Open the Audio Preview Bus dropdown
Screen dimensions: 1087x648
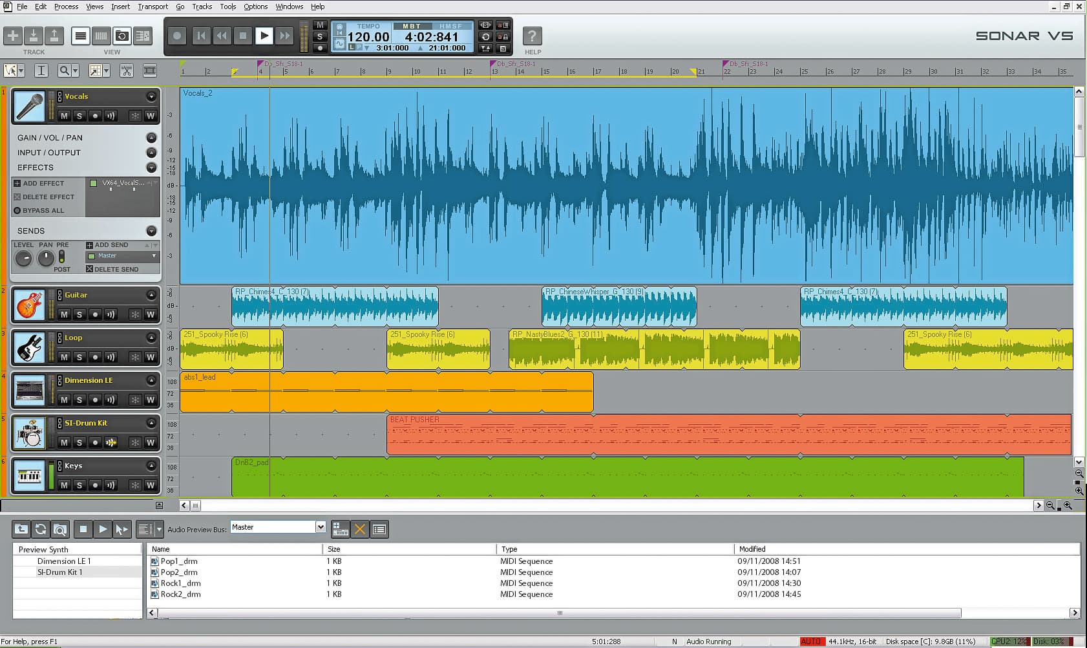(320, 527)
